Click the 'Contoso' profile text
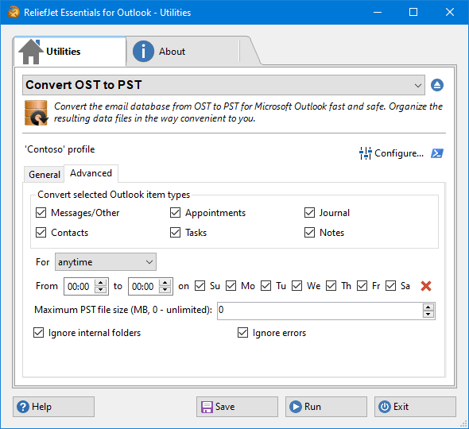This screenshot has width=469, height=429. [x=60, y=149]
